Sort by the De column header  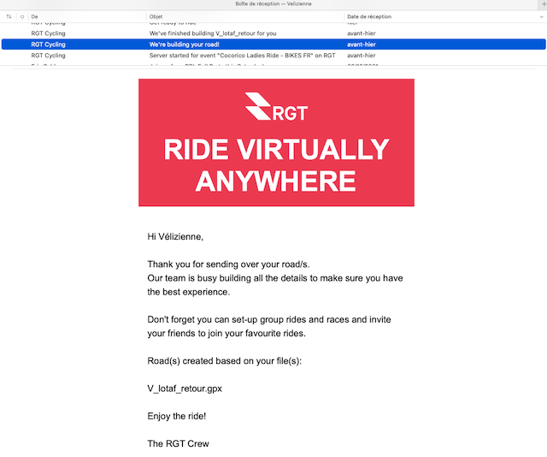[34, 16]
